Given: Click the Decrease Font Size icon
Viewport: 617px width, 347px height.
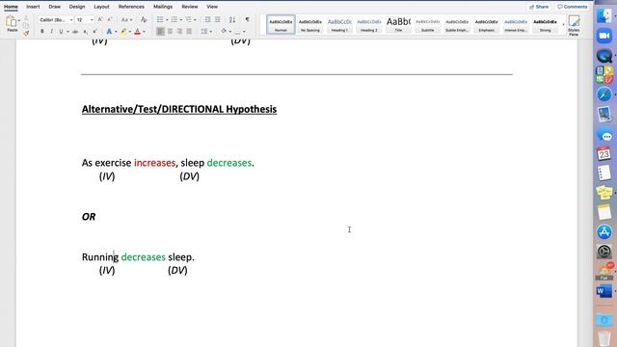Looking at the screenshot, I should click(x=109, y=19).
